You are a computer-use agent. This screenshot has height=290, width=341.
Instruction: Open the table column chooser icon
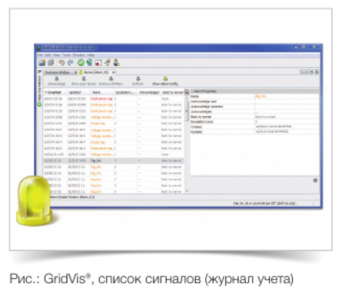[187, 92]
